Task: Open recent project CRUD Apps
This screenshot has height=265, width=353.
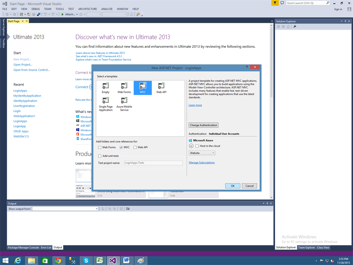Action: tap(21, 131)
